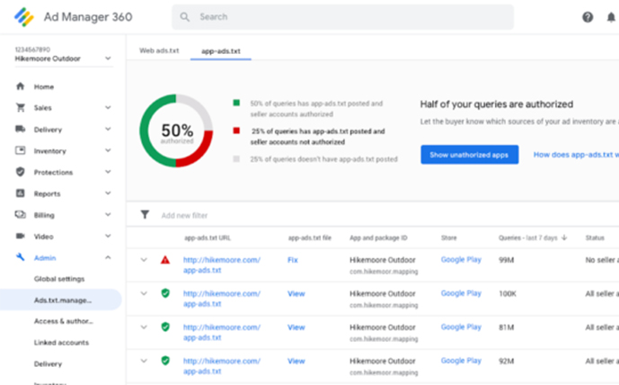The height and width of the screenshot is (385, 619).
Task: Click the sort arrow beside Queries - last 7 days
Action: point(564,237)
